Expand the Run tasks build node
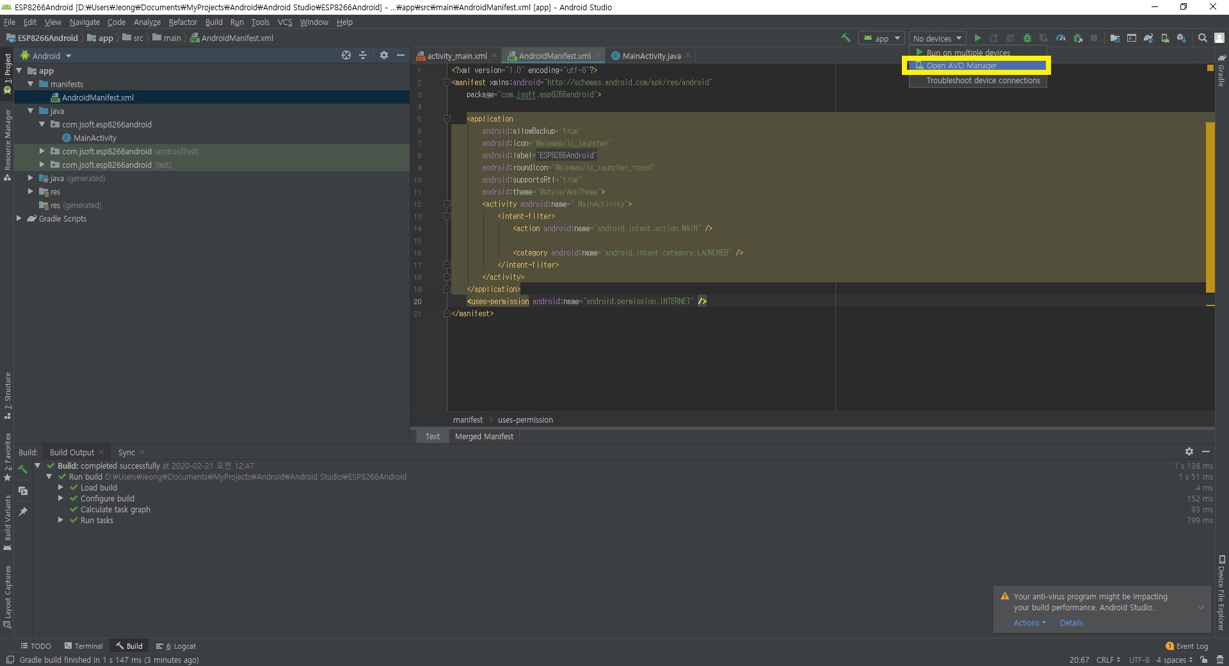 tap(61, 520)
